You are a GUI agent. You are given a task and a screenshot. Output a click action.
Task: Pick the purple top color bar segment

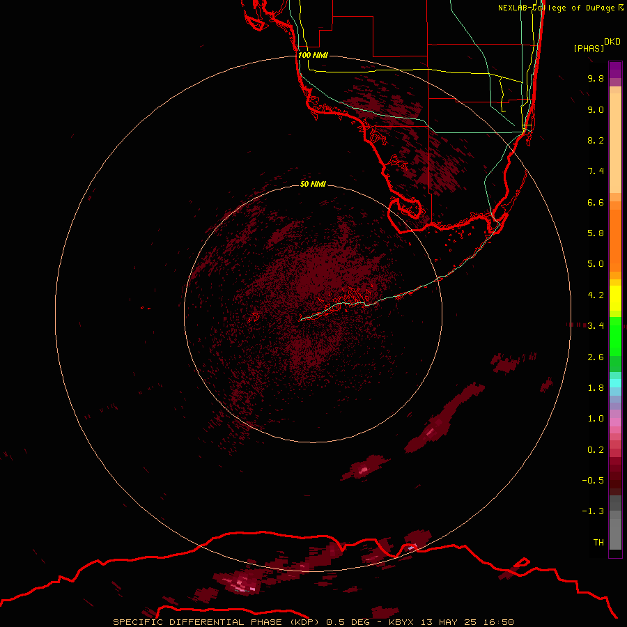coord(615,70)
